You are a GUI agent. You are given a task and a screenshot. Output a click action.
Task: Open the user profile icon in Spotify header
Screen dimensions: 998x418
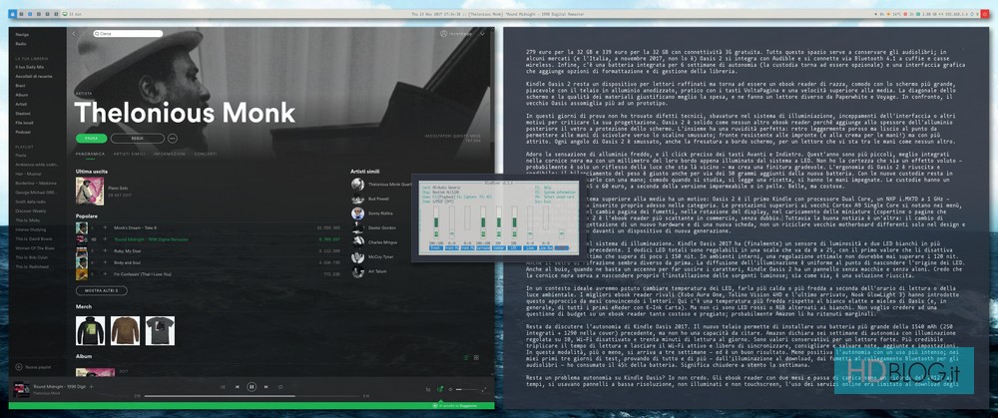(444, 33)
